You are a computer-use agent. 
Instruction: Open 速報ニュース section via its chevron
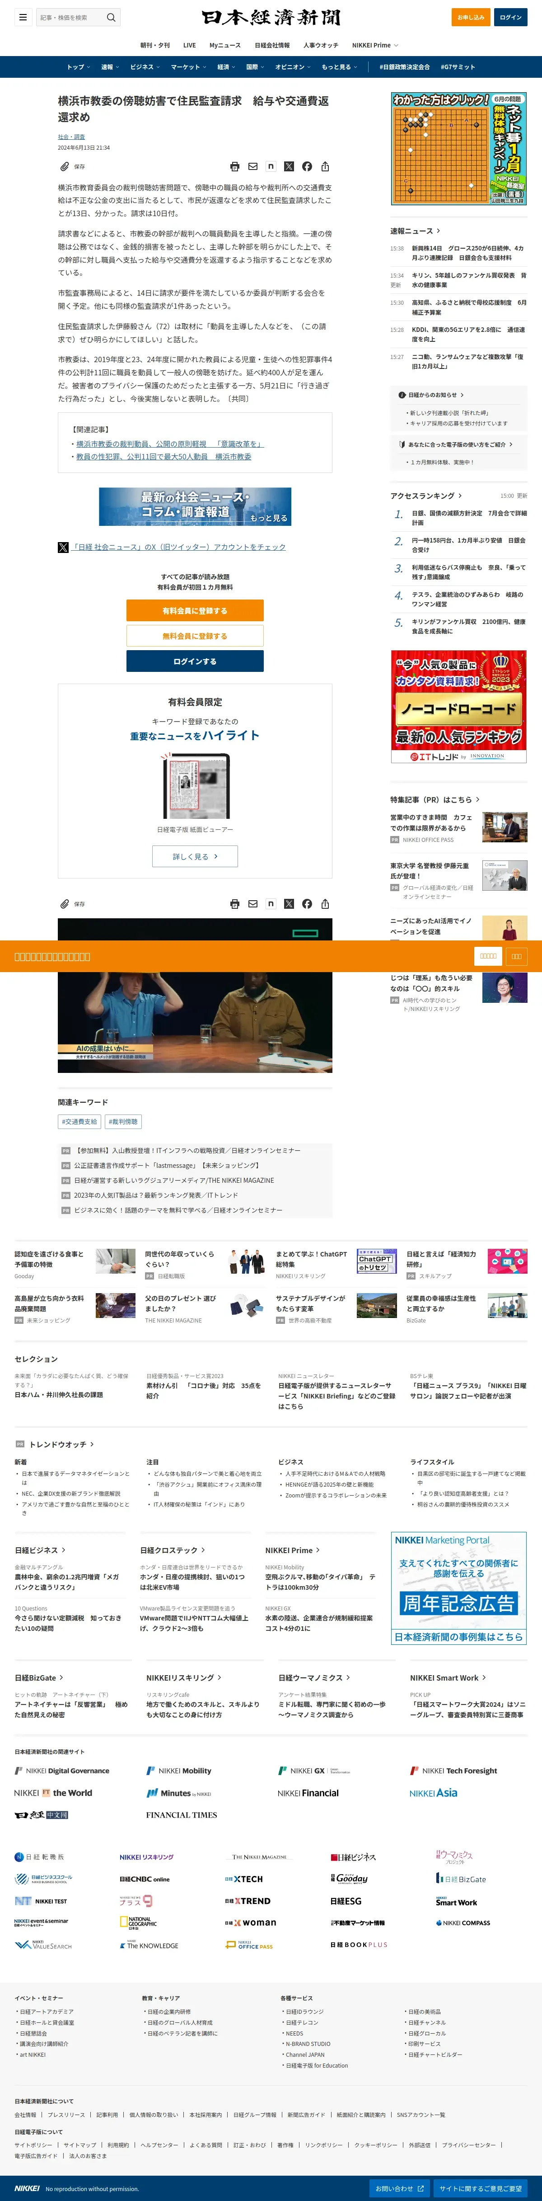(x=438, y=231)
